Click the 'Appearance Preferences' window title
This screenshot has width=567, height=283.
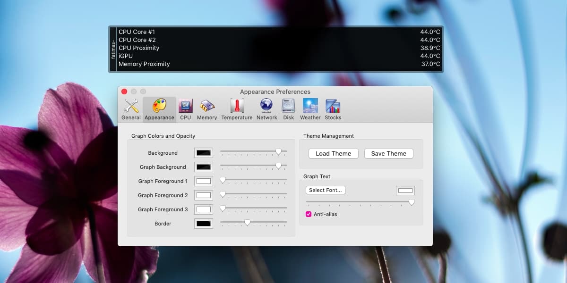point(275,92)
